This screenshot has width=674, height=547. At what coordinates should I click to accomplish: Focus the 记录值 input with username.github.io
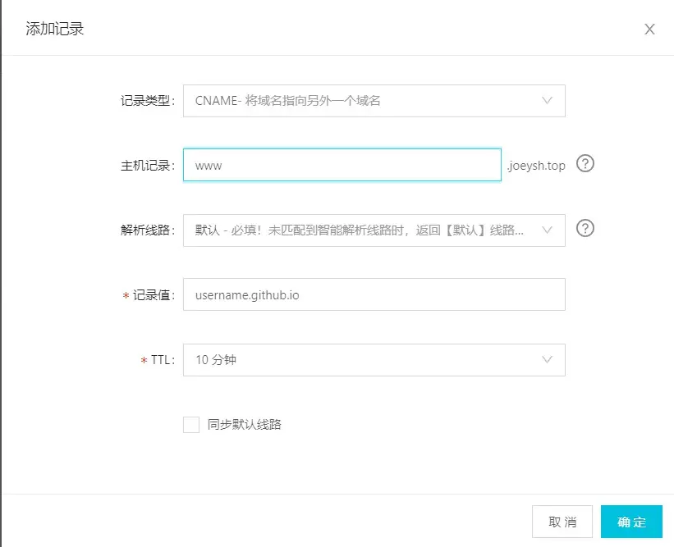(374, 294)
